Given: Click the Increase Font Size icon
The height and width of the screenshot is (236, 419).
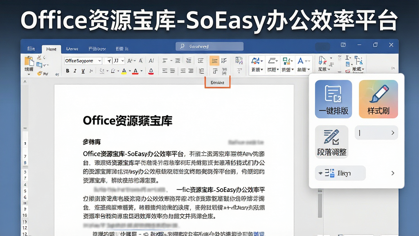Looking at the screenshot, I should tap(130, 61).
